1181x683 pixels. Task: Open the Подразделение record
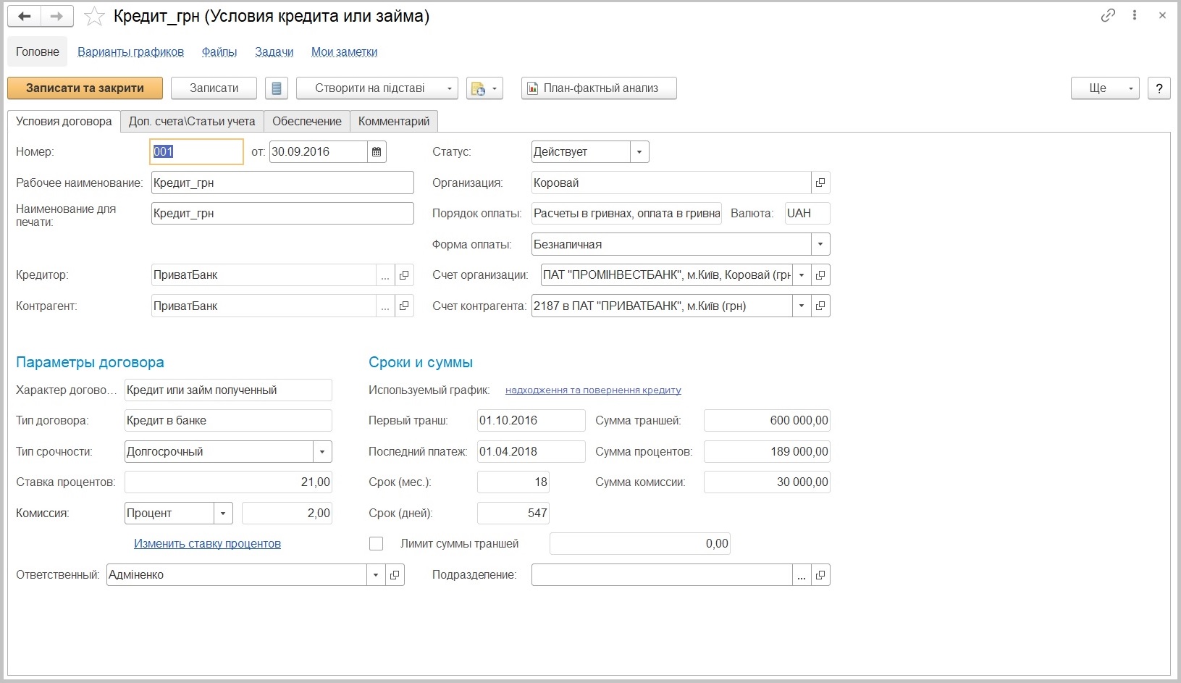pos(820,575)
